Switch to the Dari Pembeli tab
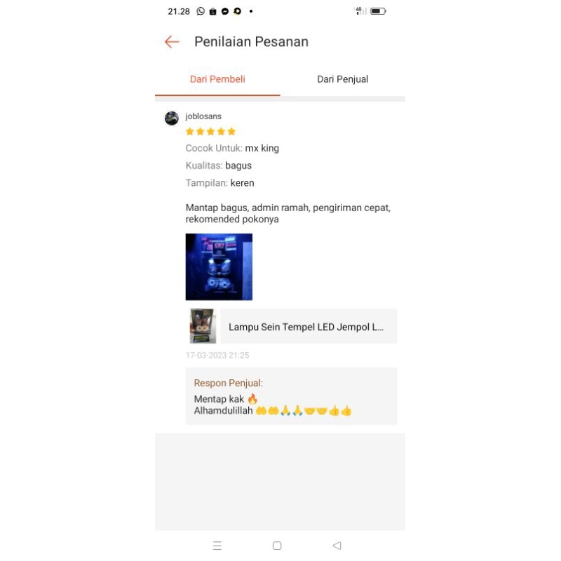Image resolution: width=561 pixels, height=561 pixels. (217, 79)
